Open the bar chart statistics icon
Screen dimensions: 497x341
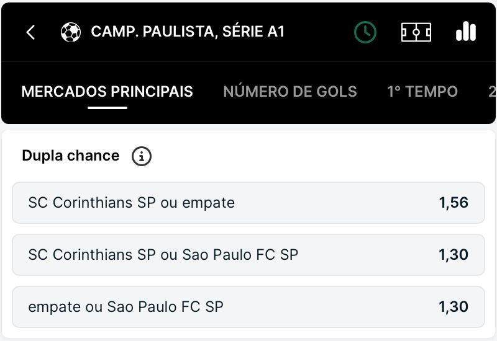(465, 32)
